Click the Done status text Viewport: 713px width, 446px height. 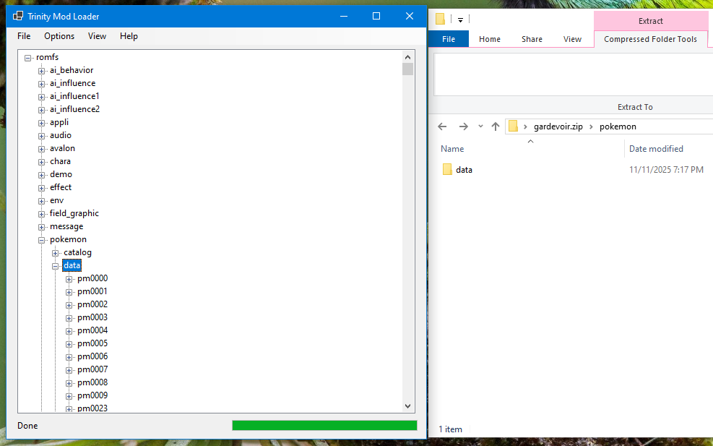[x=27, y=426]
